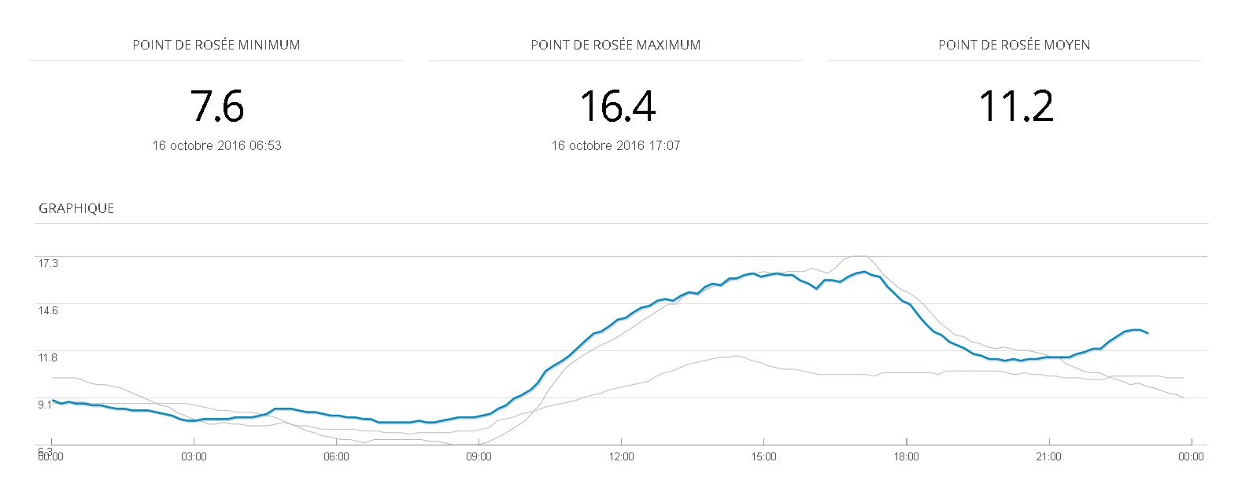Click the 11.8 y-axis label
Viewport: 1238px width, 480px height.
coord(49,357)
